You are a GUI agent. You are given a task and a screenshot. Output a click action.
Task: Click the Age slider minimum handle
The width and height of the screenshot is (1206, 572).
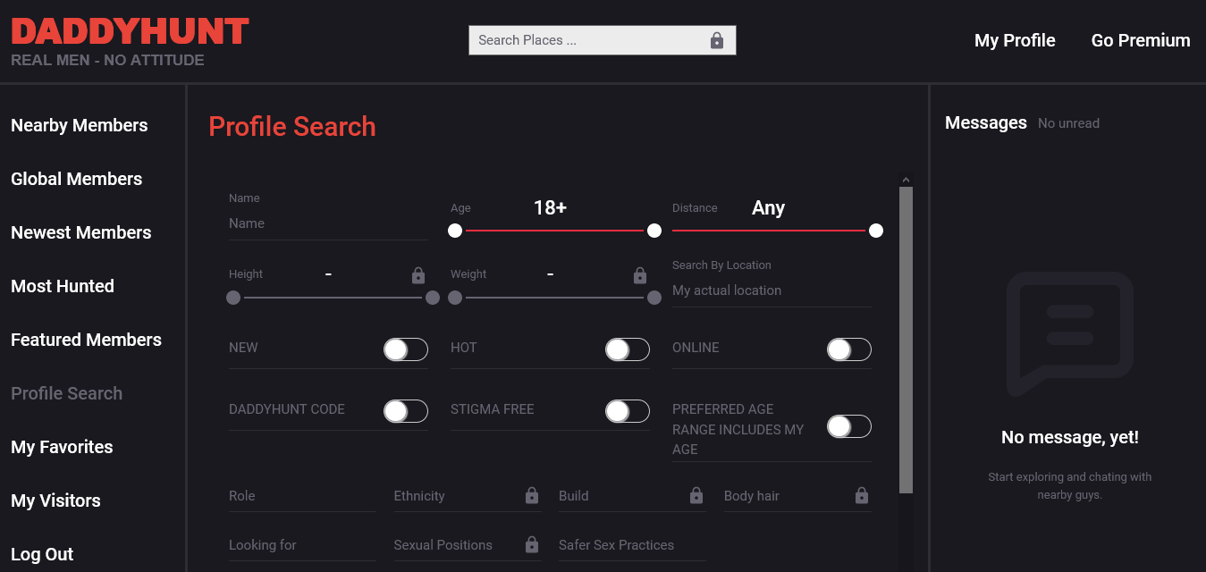click(x=455, y=231)
